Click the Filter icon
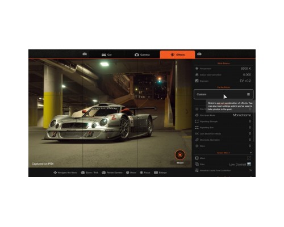This screenshot has width=284, height=227. tap(197, 164)
